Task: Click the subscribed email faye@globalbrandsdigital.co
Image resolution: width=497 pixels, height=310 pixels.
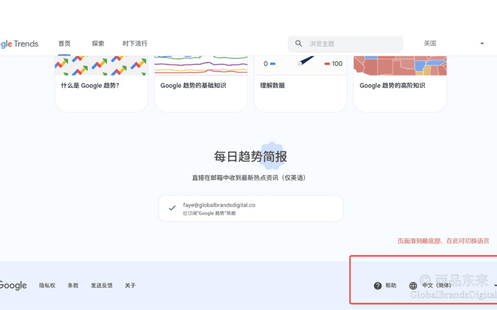Action: 219,205
